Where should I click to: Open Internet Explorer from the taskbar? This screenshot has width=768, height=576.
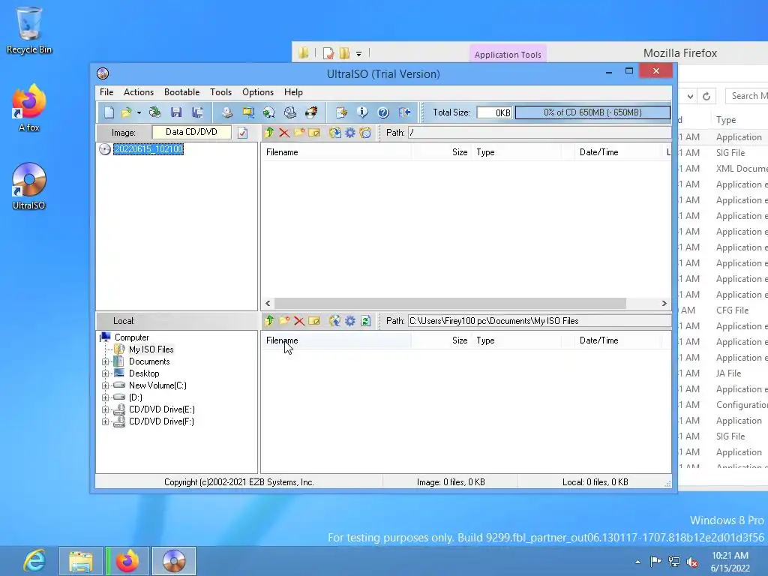pyautogui.click(x=34, y=561)
